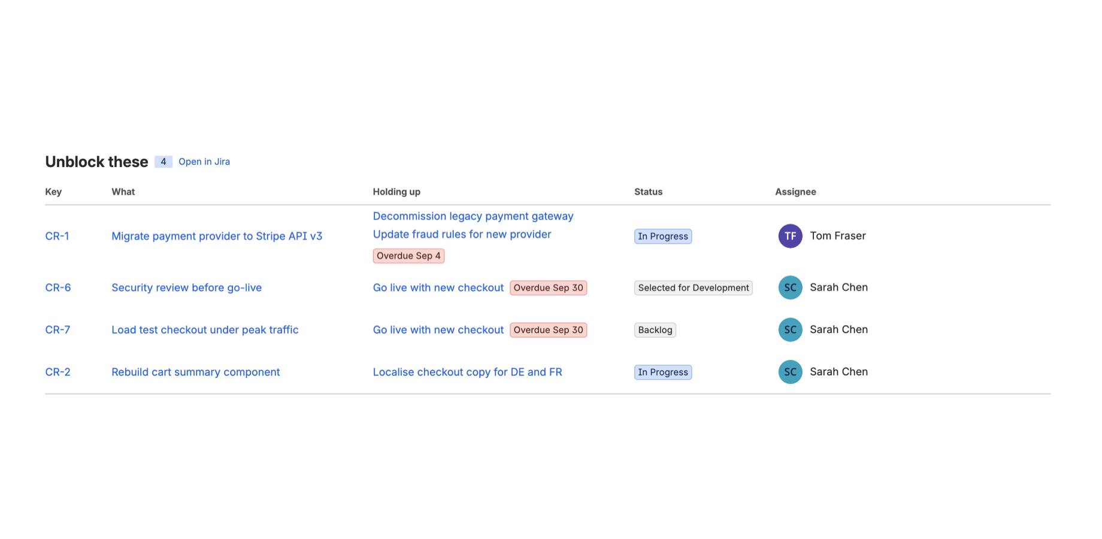Open 'Go live with new checkout' in CR-6 row

tap(438, 287)
